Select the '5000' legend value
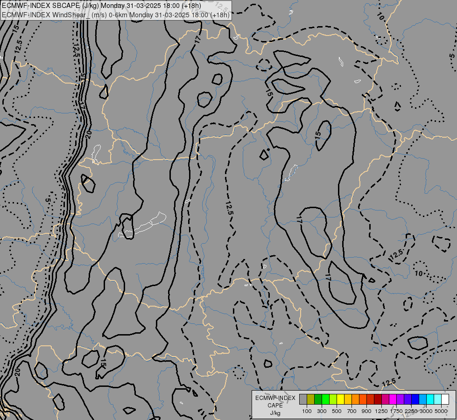 point(441,411)
